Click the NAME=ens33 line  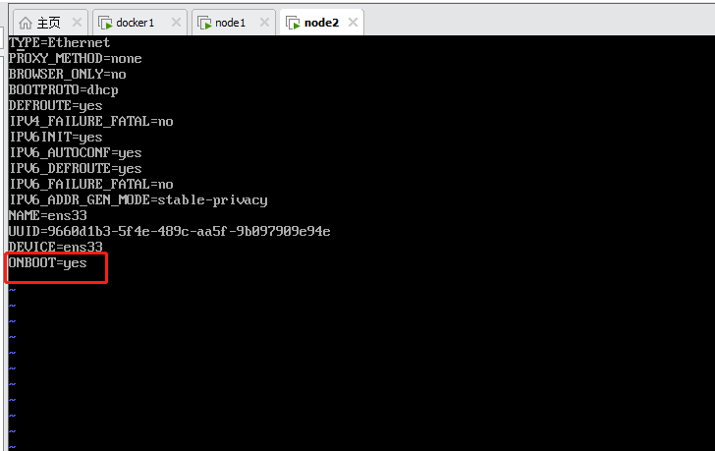tap(47, 216)
